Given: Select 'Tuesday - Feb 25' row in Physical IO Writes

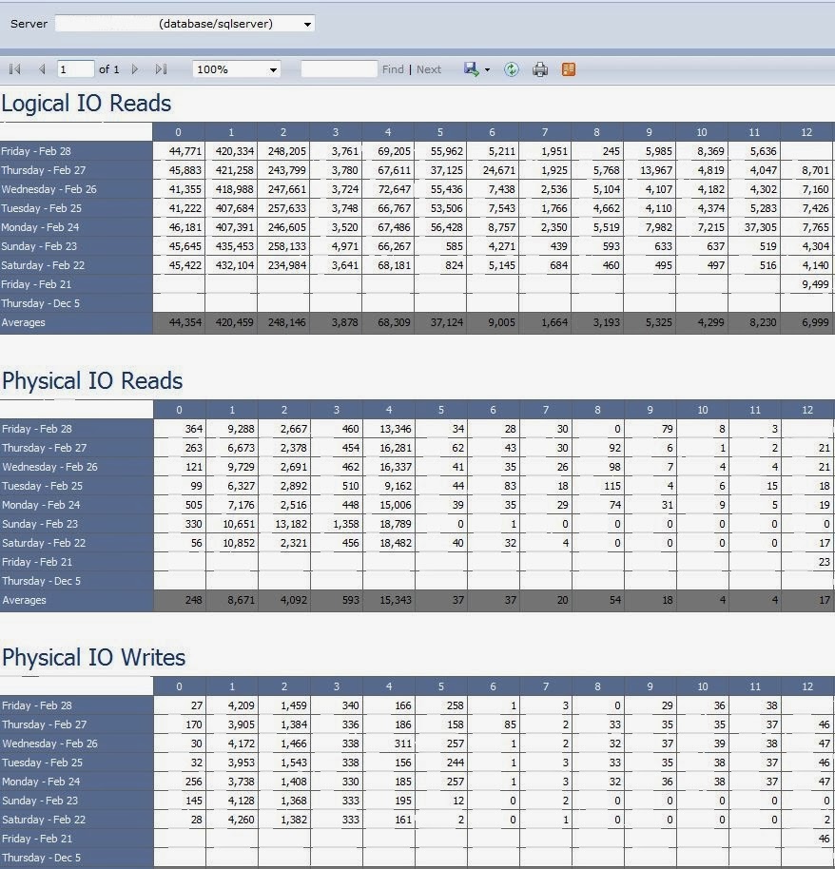Looking at the screenshot, I should [x=76, y=763].
